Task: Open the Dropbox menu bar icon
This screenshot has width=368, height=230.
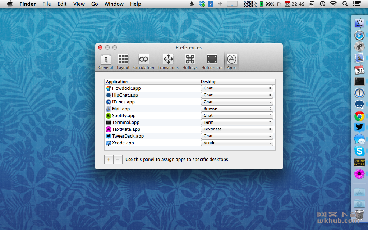Action: [202, 4]
